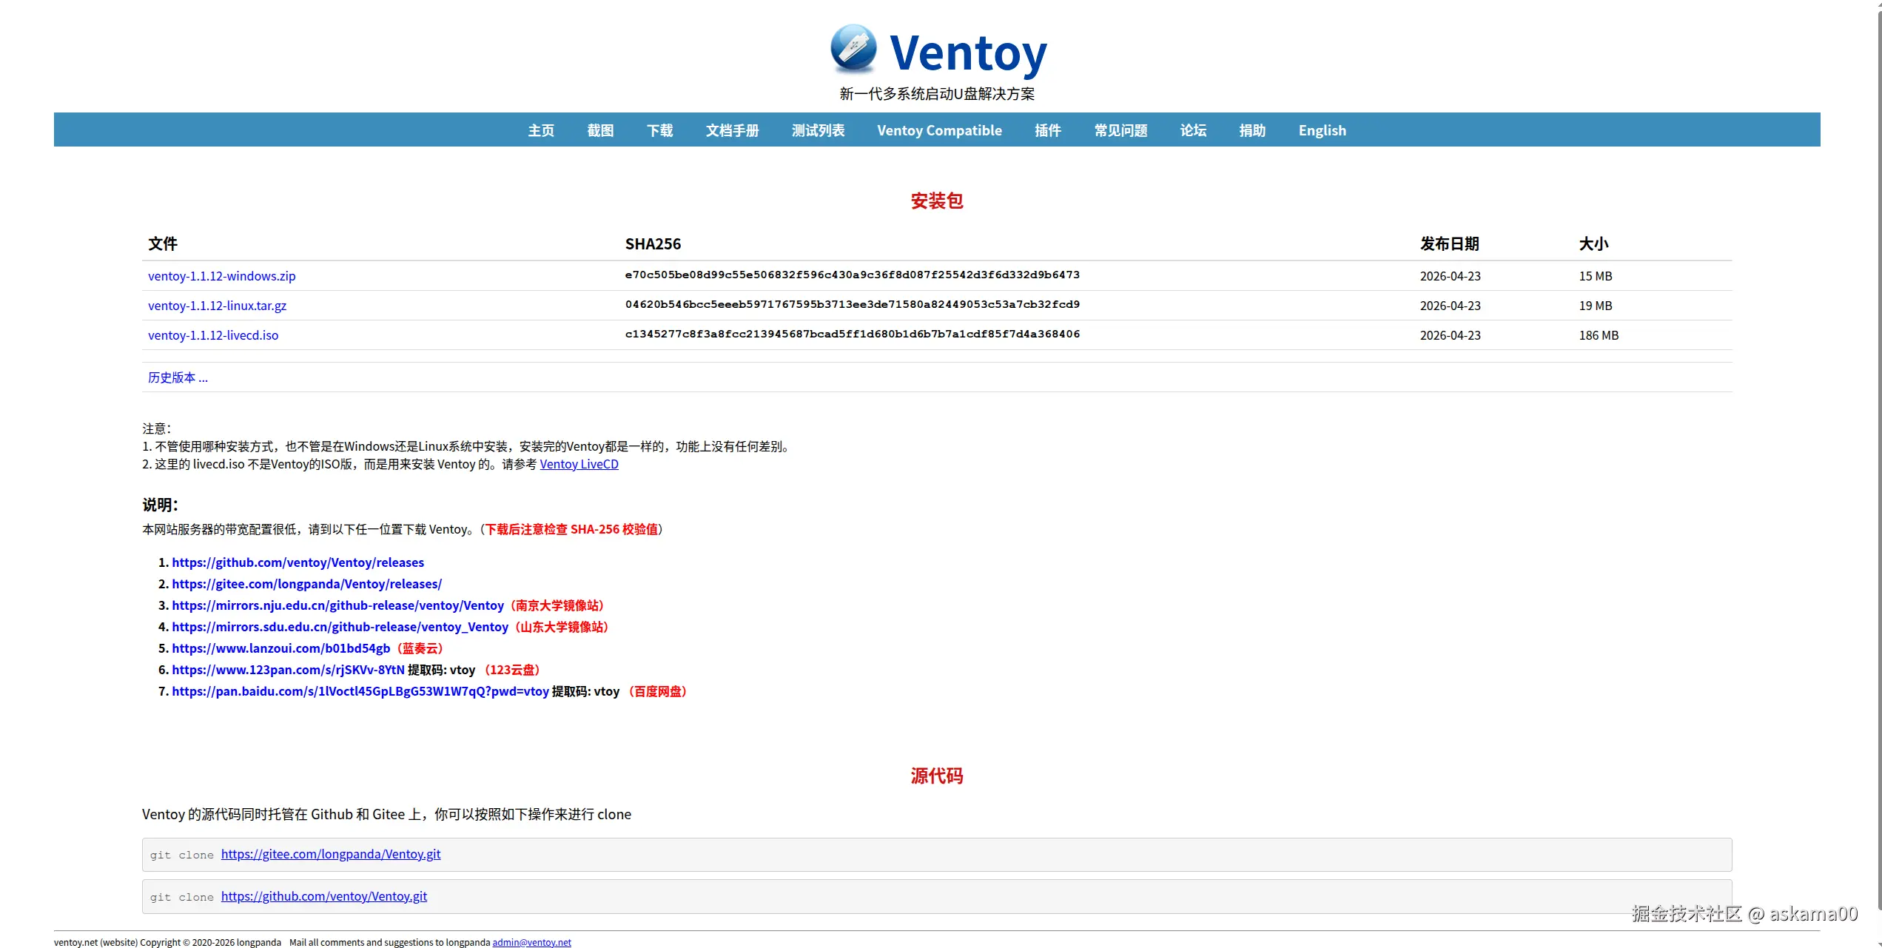
Task: Click the 源代码 section heading
Action: 936,776
